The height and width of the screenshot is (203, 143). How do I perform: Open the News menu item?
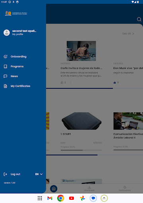coord(14,76)
